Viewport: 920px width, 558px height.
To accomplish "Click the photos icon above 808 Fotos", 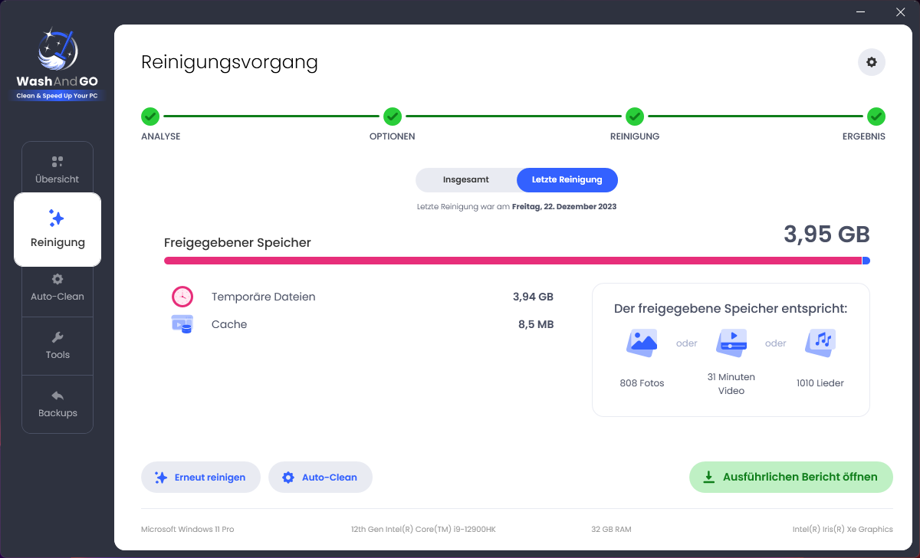I will 642,343.
